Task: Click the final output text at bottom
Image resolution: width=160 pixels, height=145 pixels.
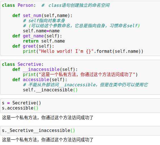Action: [48, 140]
